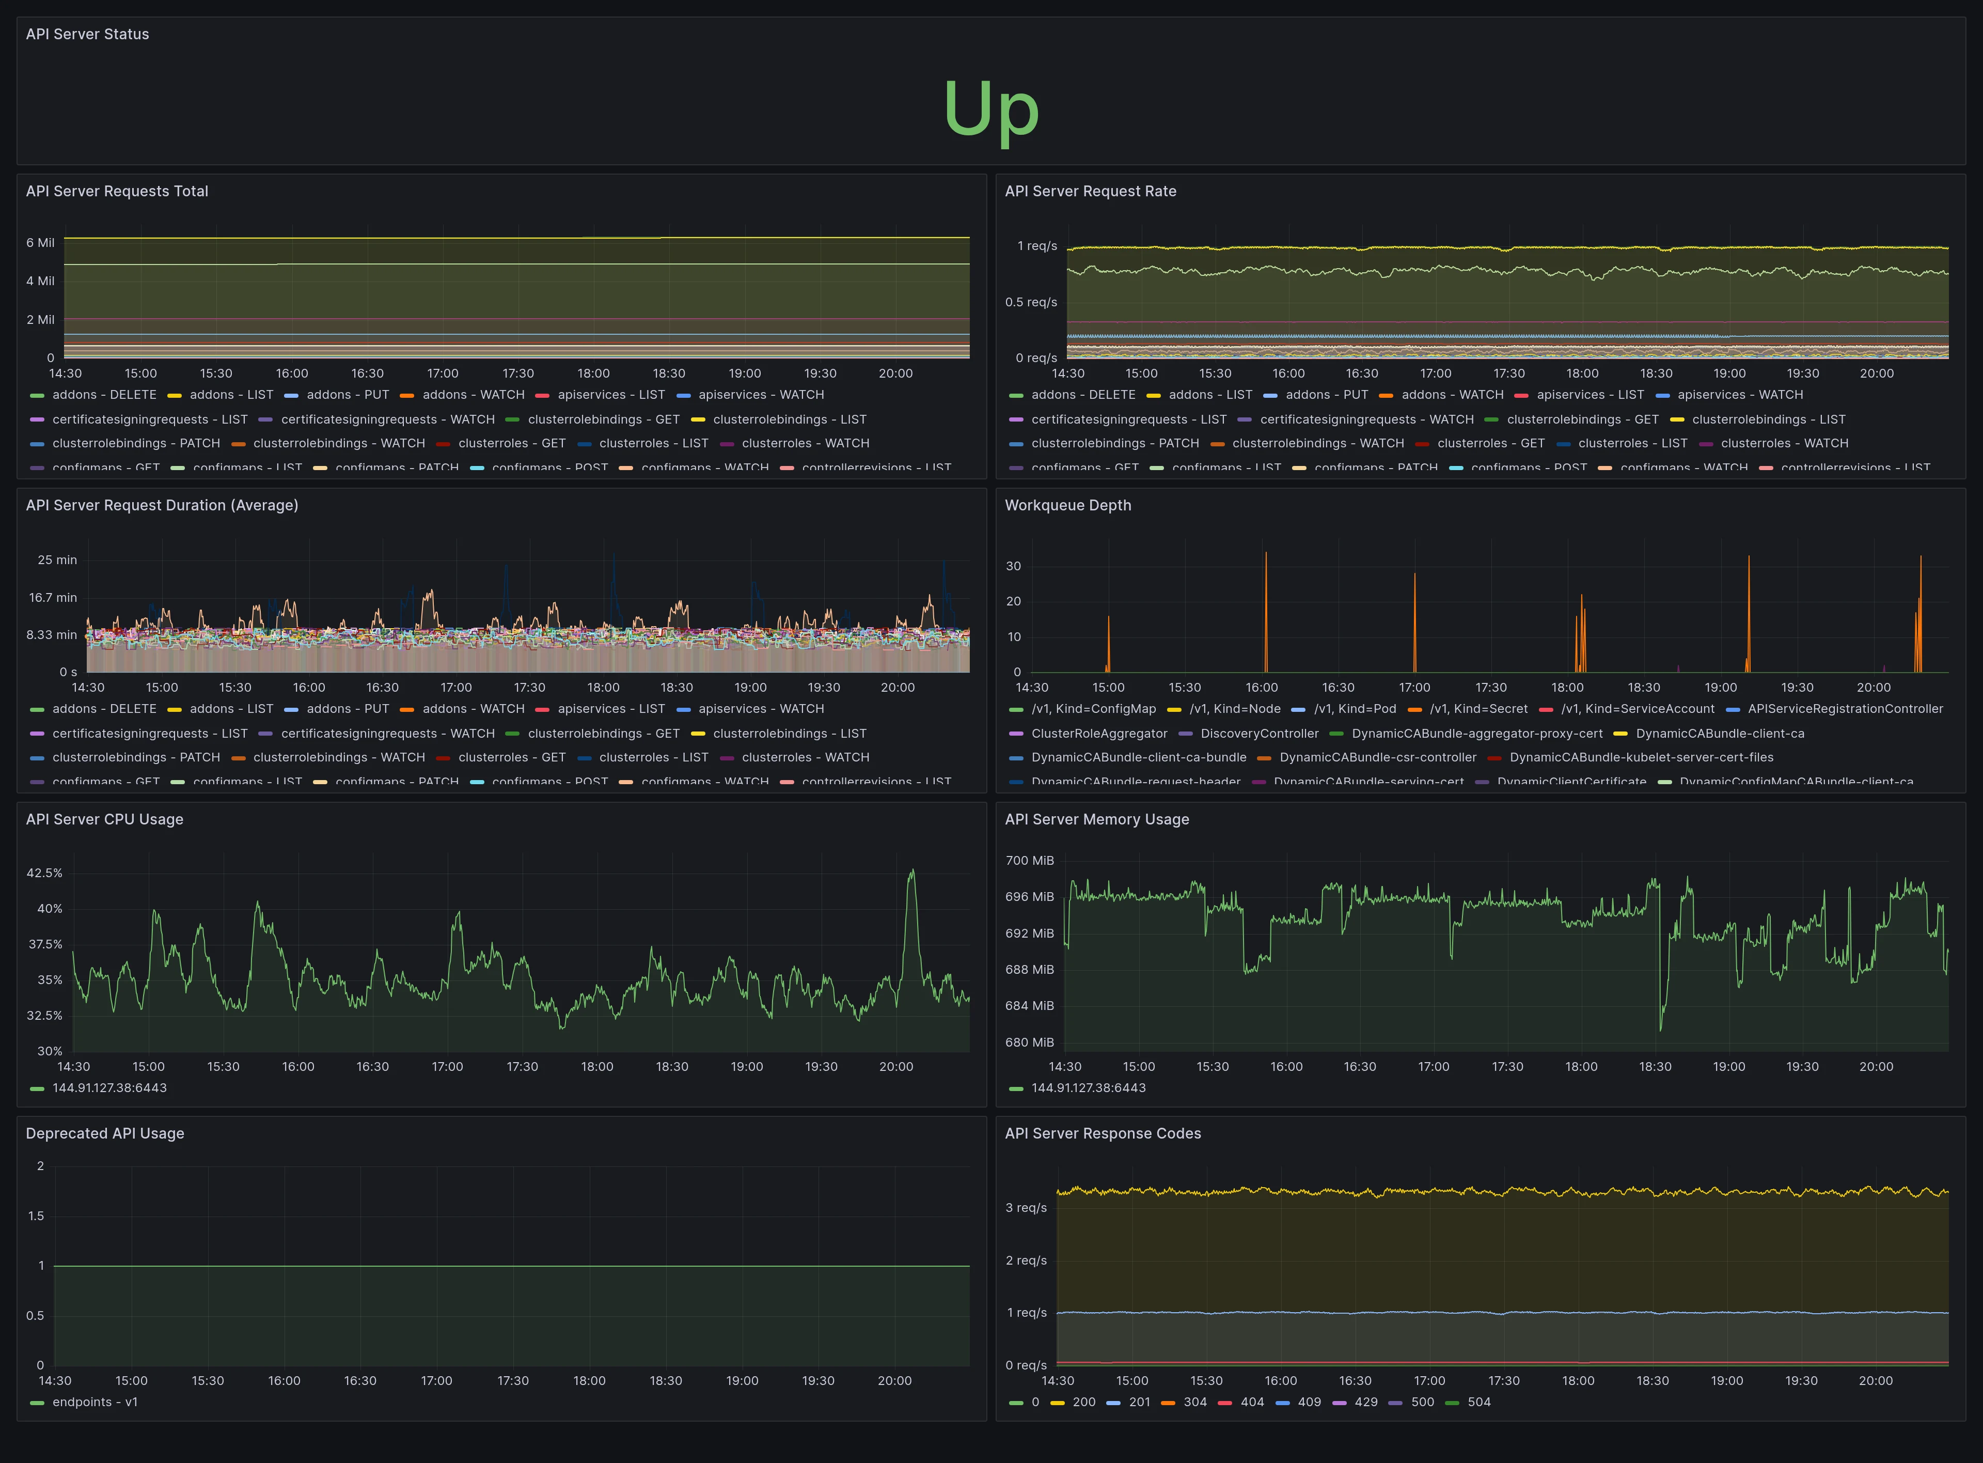The height and width of the screenshot is (1463, 1983).
Task: Click the Deprecated API Usage panel title
Action: [105, 1133]
